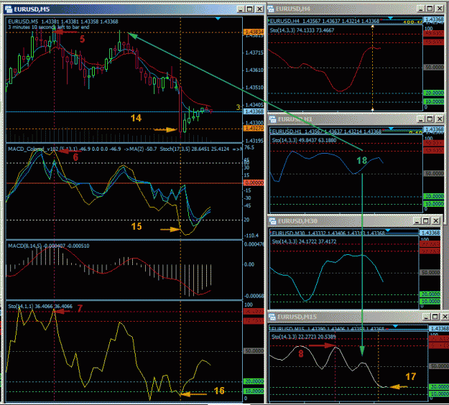Minimize the EURUSD,H1 chart window
Screen dimensions: 449x405
point(421,119)
